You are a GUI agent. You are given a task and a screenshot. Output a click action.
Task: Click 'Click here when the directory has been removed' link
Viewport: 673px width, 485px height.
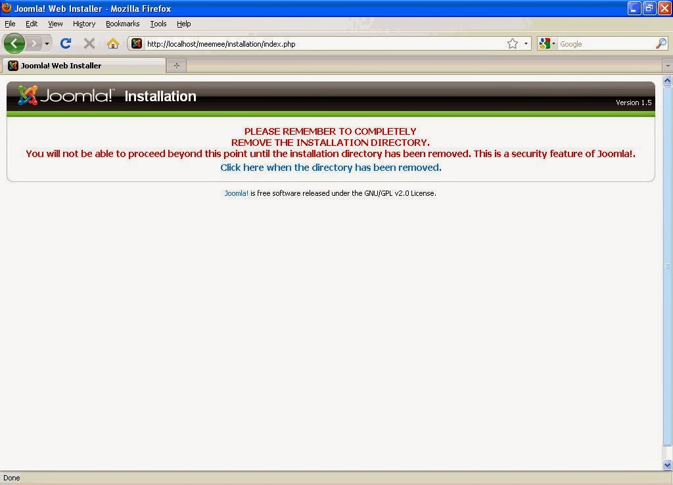[331, 168]
